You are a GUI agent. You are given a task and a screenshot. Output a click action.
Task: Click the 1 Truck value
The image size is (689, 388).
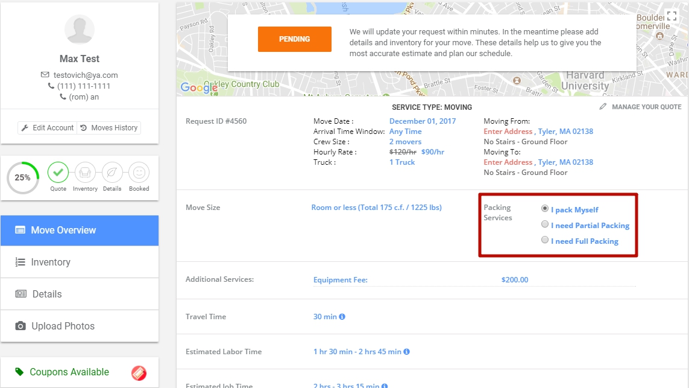click(x=401, y=162)
